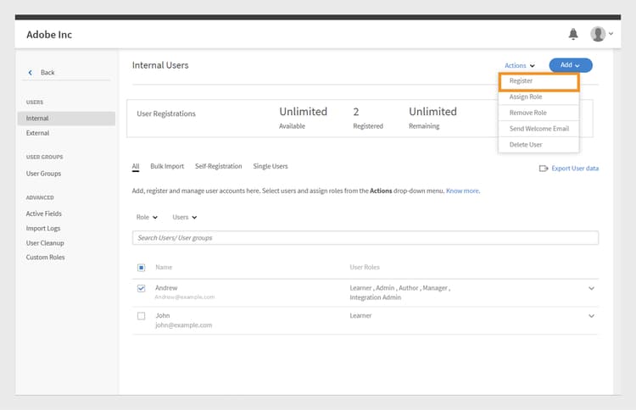The width and height of the screenshot is (636, 410).
Task: Expand Andrew's row details chevron
Action: click(591, 289)
